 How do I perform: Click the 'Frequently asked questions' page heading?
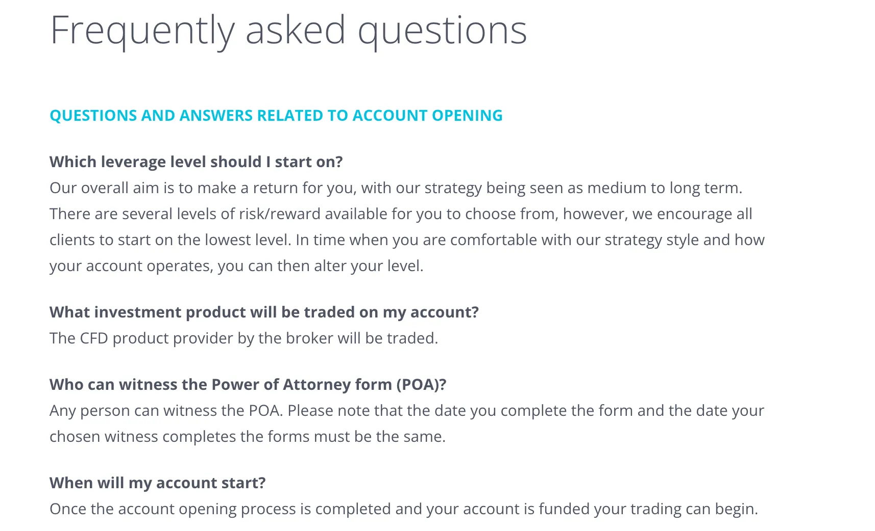tap(288, 31)
